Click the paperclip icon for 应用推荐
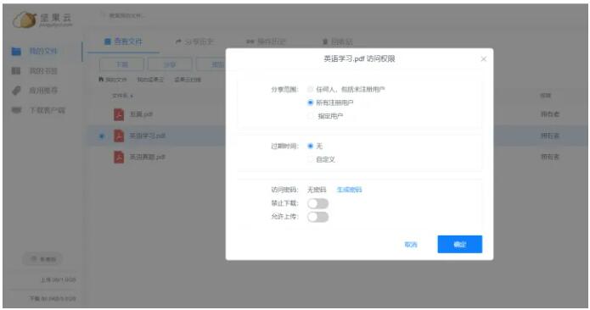The height and width of the screenshot is (310, 590). pos(16,91)
